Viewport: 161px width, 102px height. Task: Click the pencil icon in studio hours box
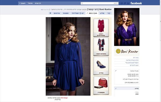[116, 71]
